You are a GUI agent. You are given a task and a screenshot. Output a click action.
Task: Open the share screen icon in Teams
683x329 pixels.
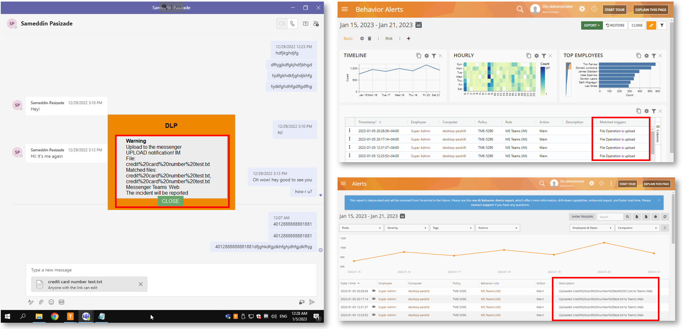coord(305,23)
